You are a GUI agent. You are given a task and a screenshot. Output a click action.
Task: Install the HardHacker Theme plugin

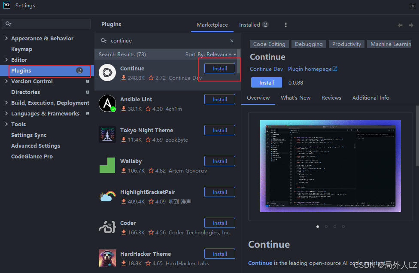[220, 254]
